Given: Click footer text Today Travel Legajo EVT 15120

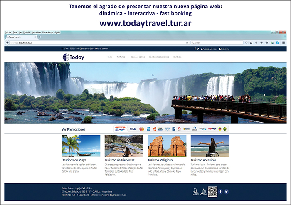Looking at the screenshot, I should [76, 188].
